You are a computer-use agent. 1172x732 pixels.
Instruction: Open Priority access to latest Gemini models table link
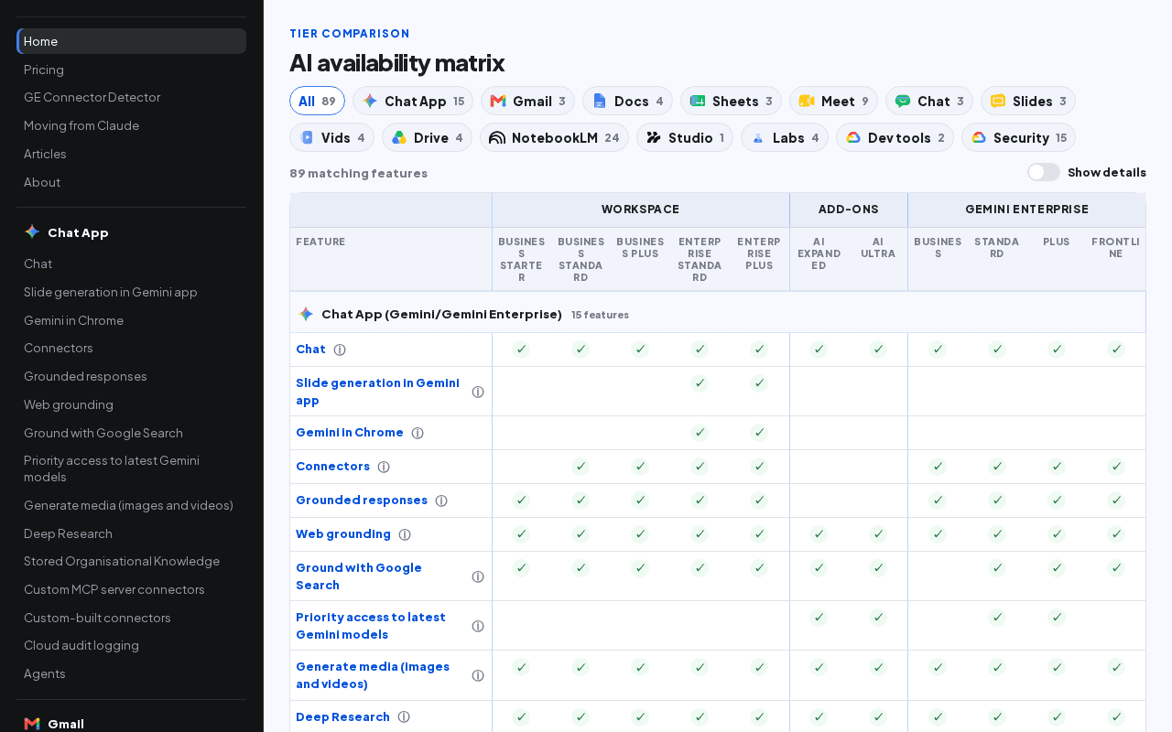click(x=371, y=626)
